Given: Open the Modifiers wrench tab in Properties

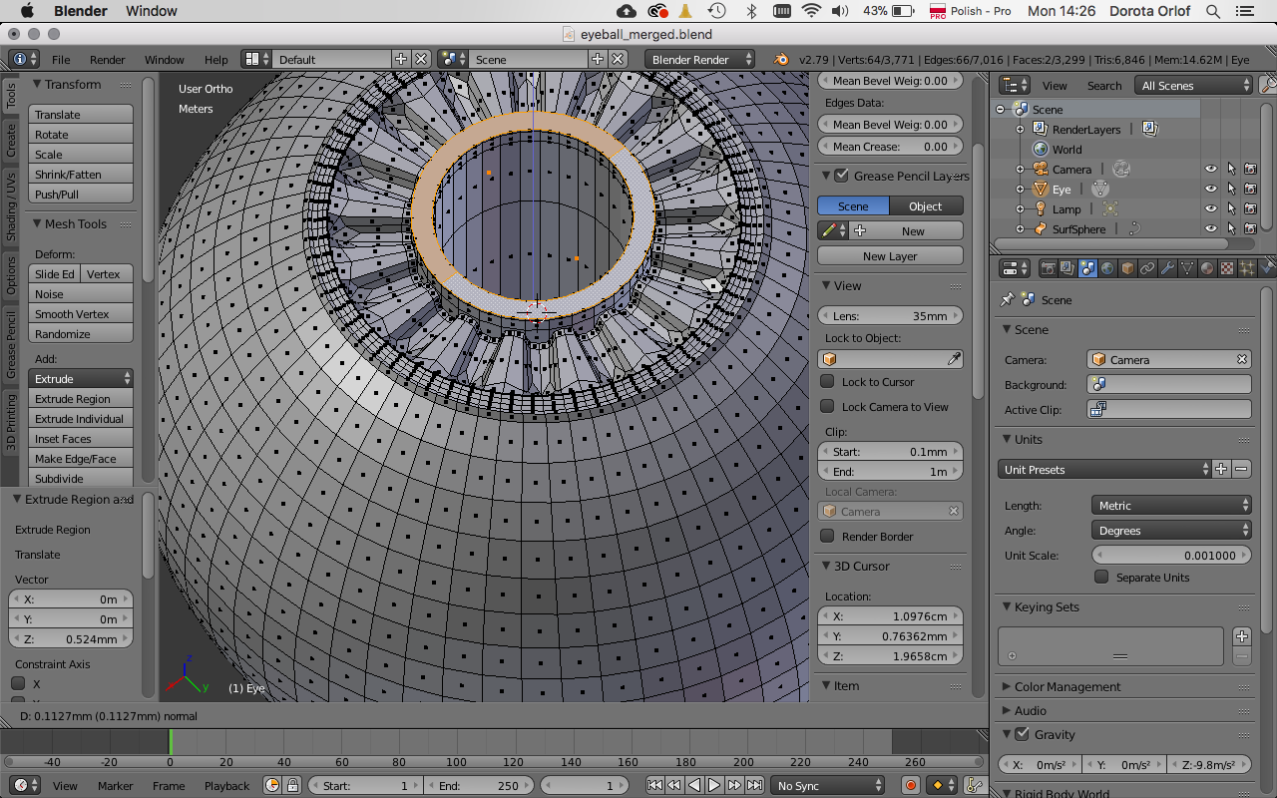Looking at the screenshot, I should point(1167,268).
